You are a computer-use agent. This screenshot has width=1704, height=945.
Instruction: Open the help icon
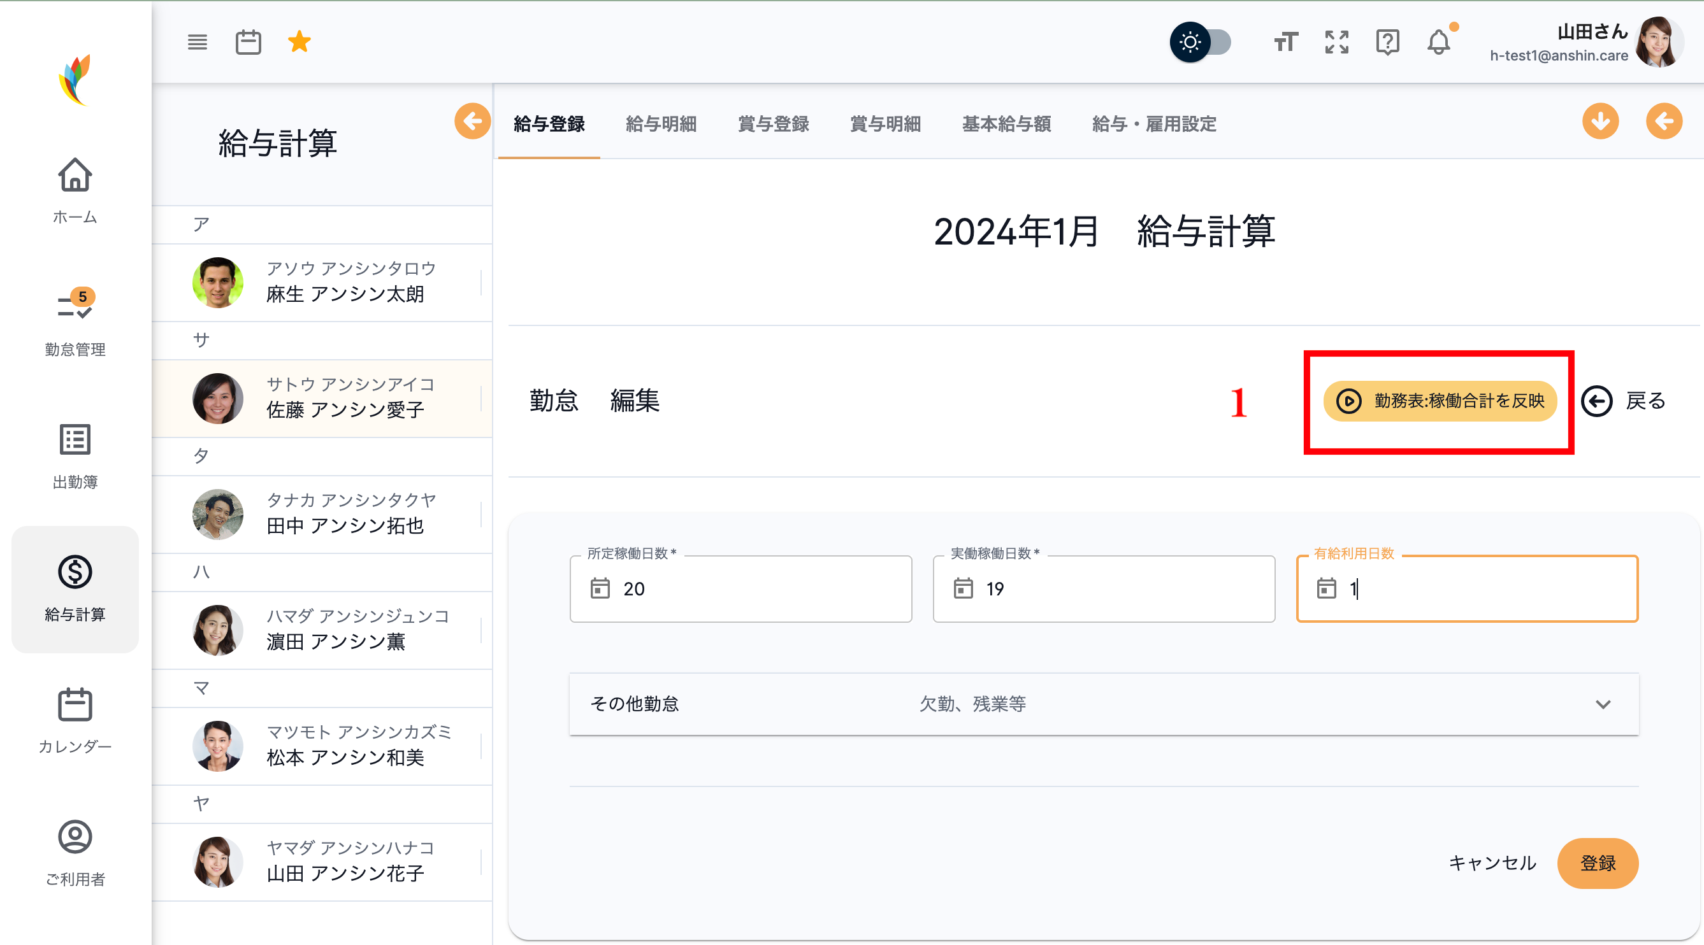tap(1388, 42)
